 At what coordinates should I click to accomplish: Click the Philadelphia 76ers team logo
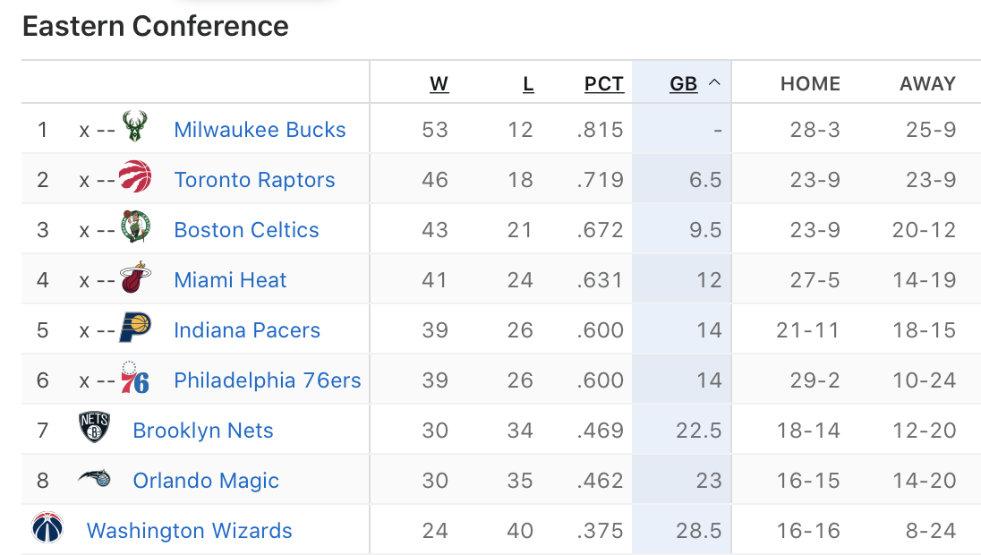tap(135, 377)
